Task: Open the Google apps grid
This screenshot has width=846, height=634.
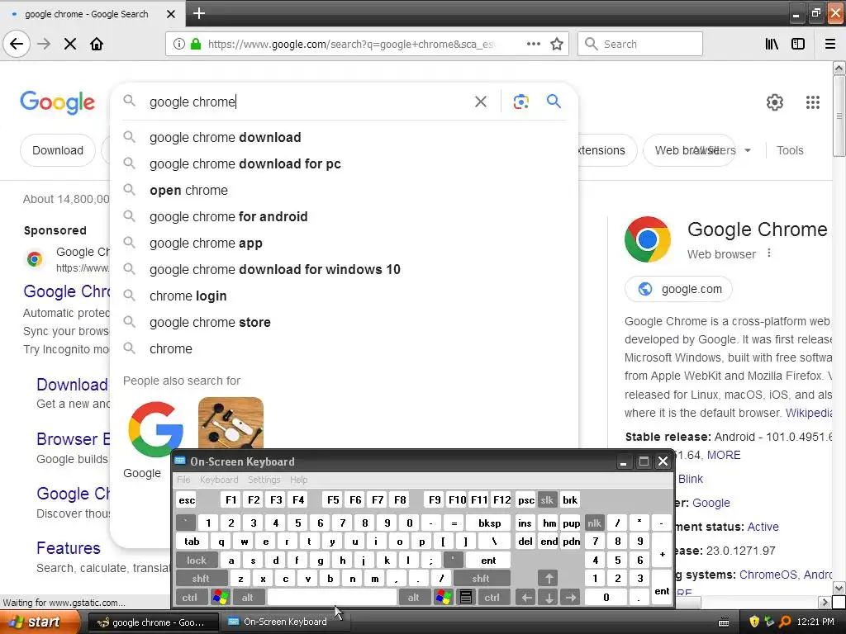Action: click(x=813, y=102)
